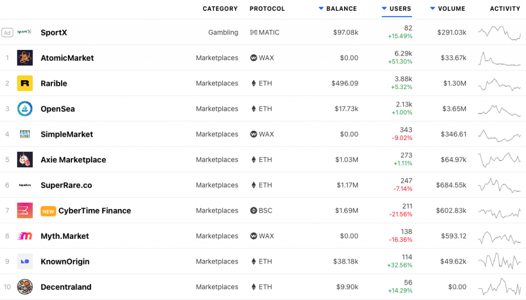Open the Decentraland name link

pos(66,287)
